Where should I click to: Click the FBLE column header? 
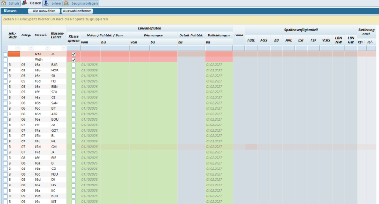click(x=251, y=40)
